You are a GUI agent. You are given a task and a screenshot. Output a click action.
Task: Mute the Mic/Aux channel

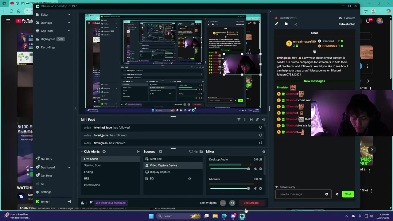click(x=255, y=188)
